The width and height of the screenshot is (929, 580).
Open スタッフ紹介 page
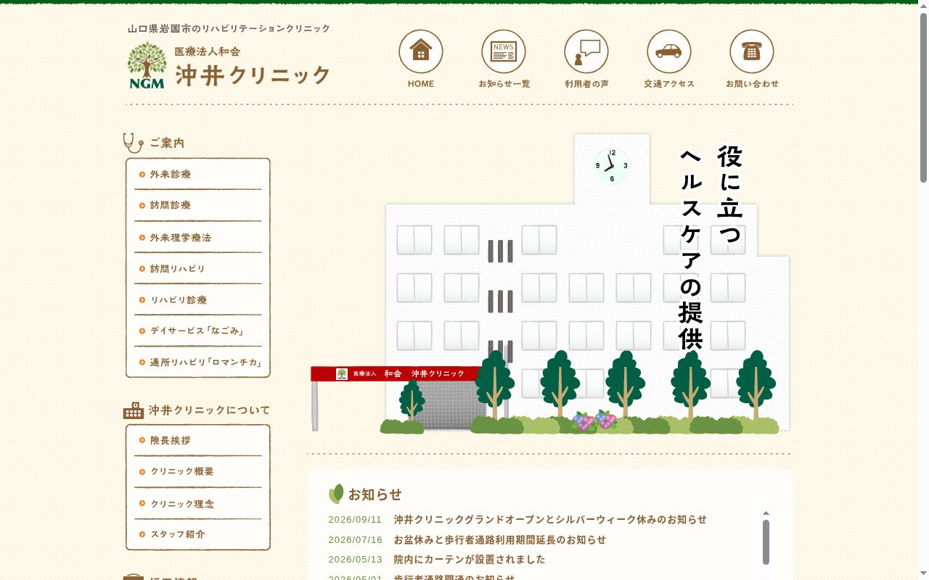click(197, 535)
